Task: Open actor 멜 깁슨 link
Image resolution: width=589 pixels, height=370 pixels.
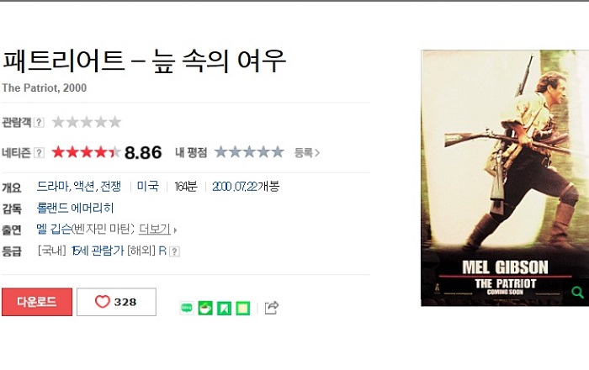Action: pos(54,229)
